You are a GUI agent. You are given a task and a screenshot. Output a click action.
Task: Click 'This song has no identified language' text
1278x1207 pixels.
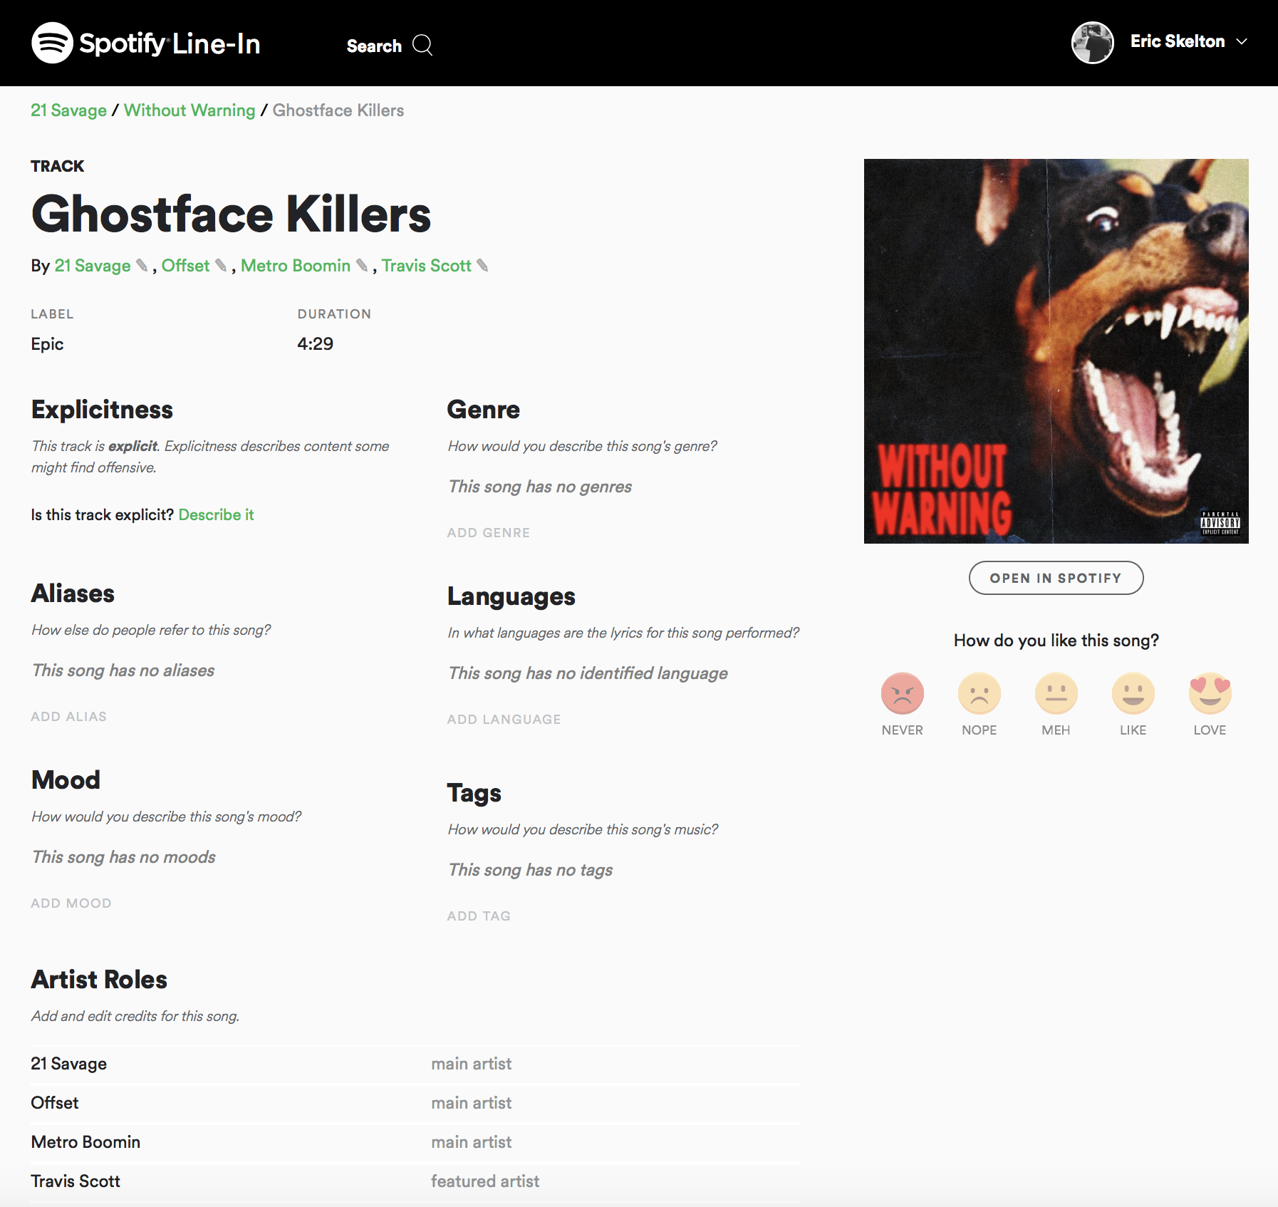[588, 673]
